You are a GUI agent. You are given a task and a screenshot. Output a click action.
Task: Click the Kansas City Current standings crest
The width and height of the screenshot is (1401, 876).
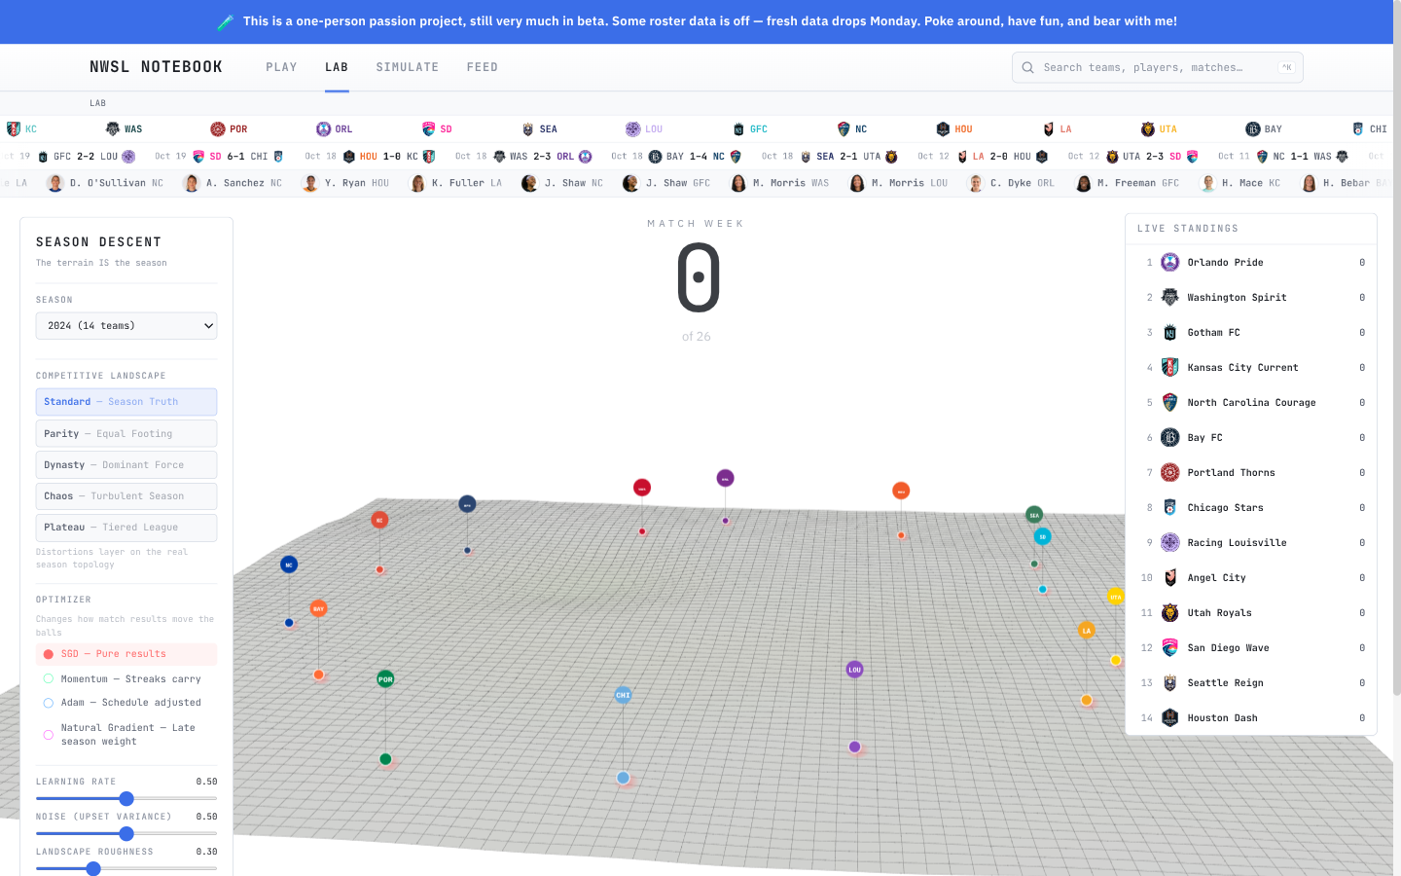click(1170, 367)
